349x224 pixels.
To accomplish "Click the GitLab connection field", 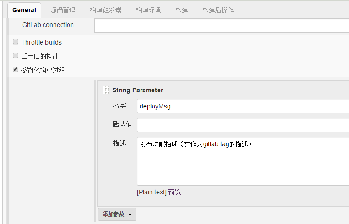I will pos(222,26).
